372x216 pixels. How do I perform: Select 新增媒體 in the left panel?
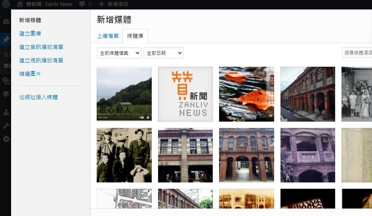[30, 21]
